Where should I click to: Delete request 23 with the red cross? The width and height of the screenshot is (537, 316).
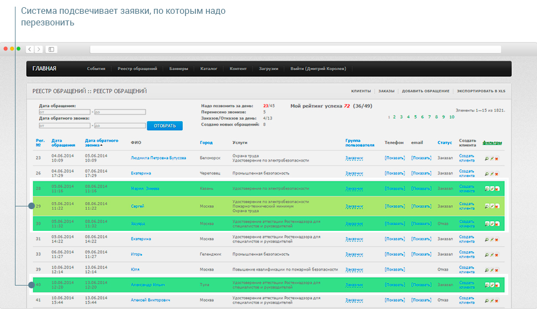[497, 158]
